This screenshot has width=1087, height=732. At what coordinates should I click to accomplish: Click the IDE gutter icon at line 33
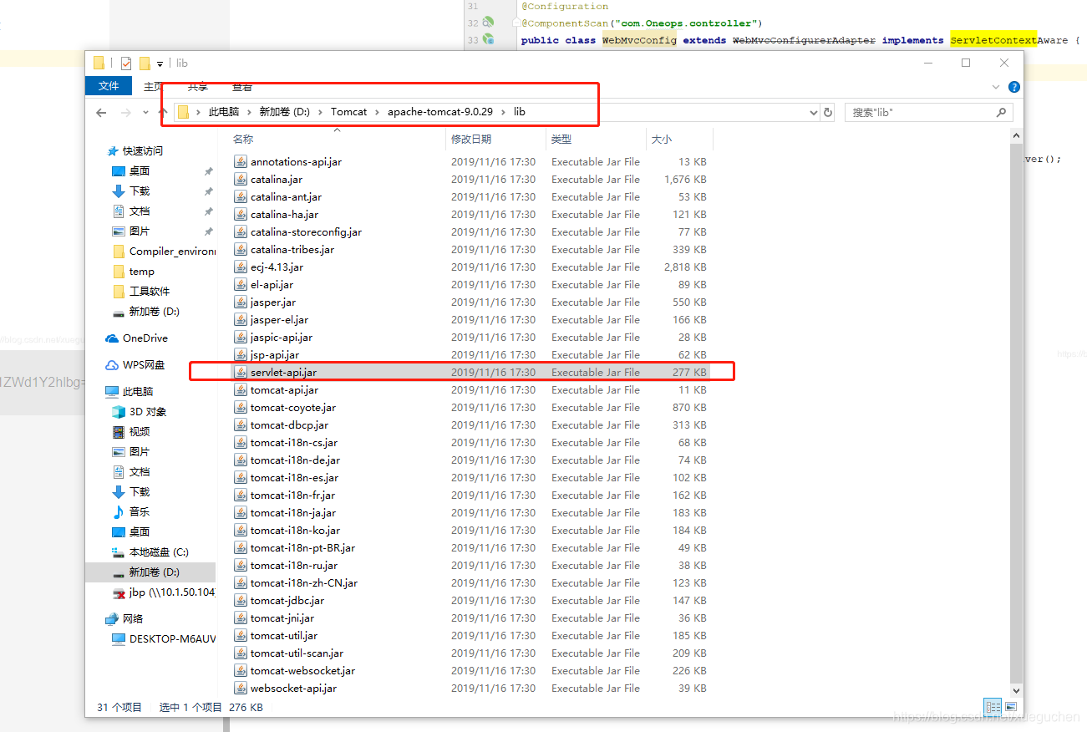coord(487,39)
